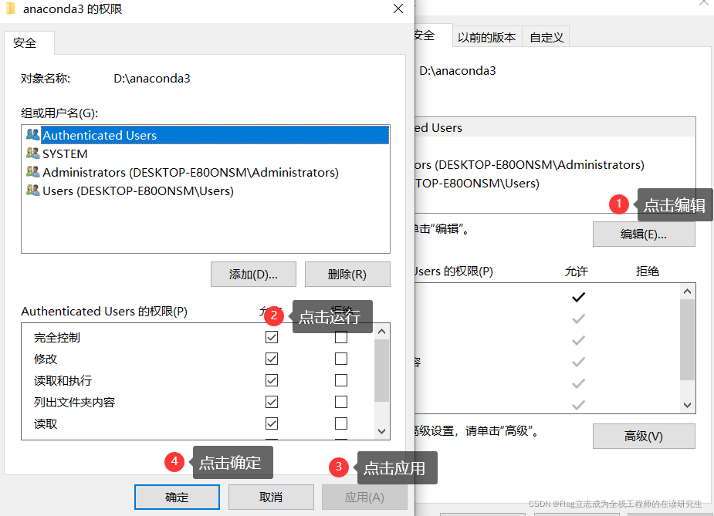Toggle Allow checkbox for 读取
The width and height of the screenshot is (714, 516).
click(272, 423)
